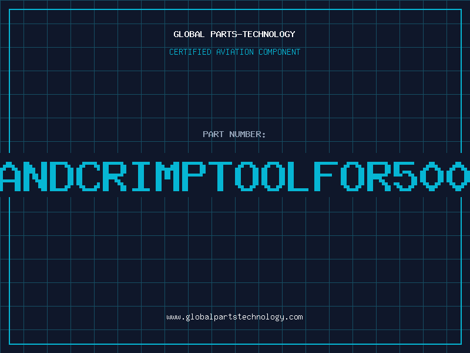Click the word NUMBER: in the label

pos(248,134)
